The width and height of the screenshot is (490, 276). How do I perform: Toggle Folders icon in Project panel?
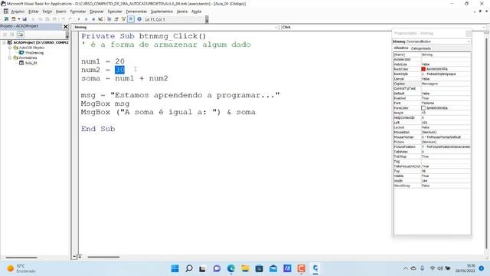coord(21,34)
